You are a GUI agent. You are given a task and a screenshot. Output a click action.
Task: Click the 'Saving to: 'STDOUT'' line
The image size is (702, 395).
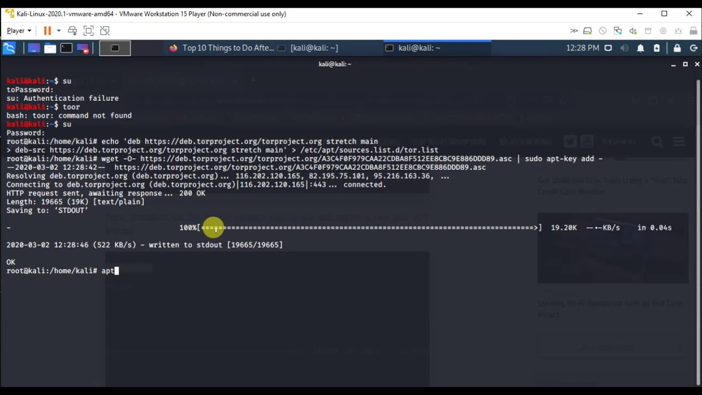(47, 211)
